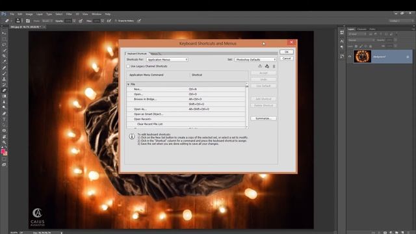Select the Healing Brush tool
The height and width of the screenshot is (234, 416).
4,68
